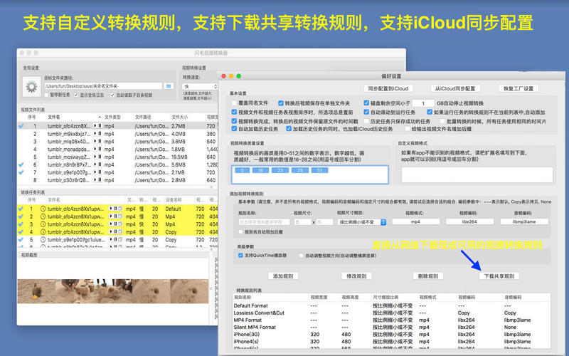The width and height of the screenshot is (569, 356).
Task: Click blue checkmark of task row 4 Copy
Action: (x=21, y=232)
